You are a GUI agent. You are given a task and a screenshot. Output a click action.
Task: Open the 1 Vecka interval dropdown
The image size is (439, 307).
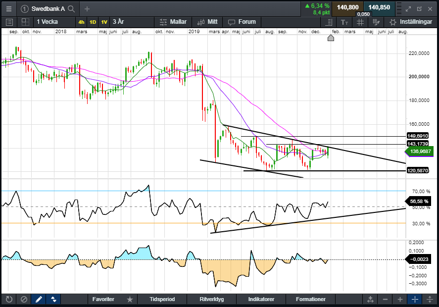pos(54,22)
